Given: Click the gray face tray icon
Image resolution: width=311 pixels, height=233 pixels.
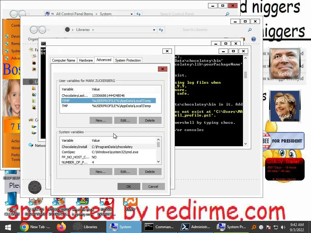Looking at the screenshot, I should (261, 227).
